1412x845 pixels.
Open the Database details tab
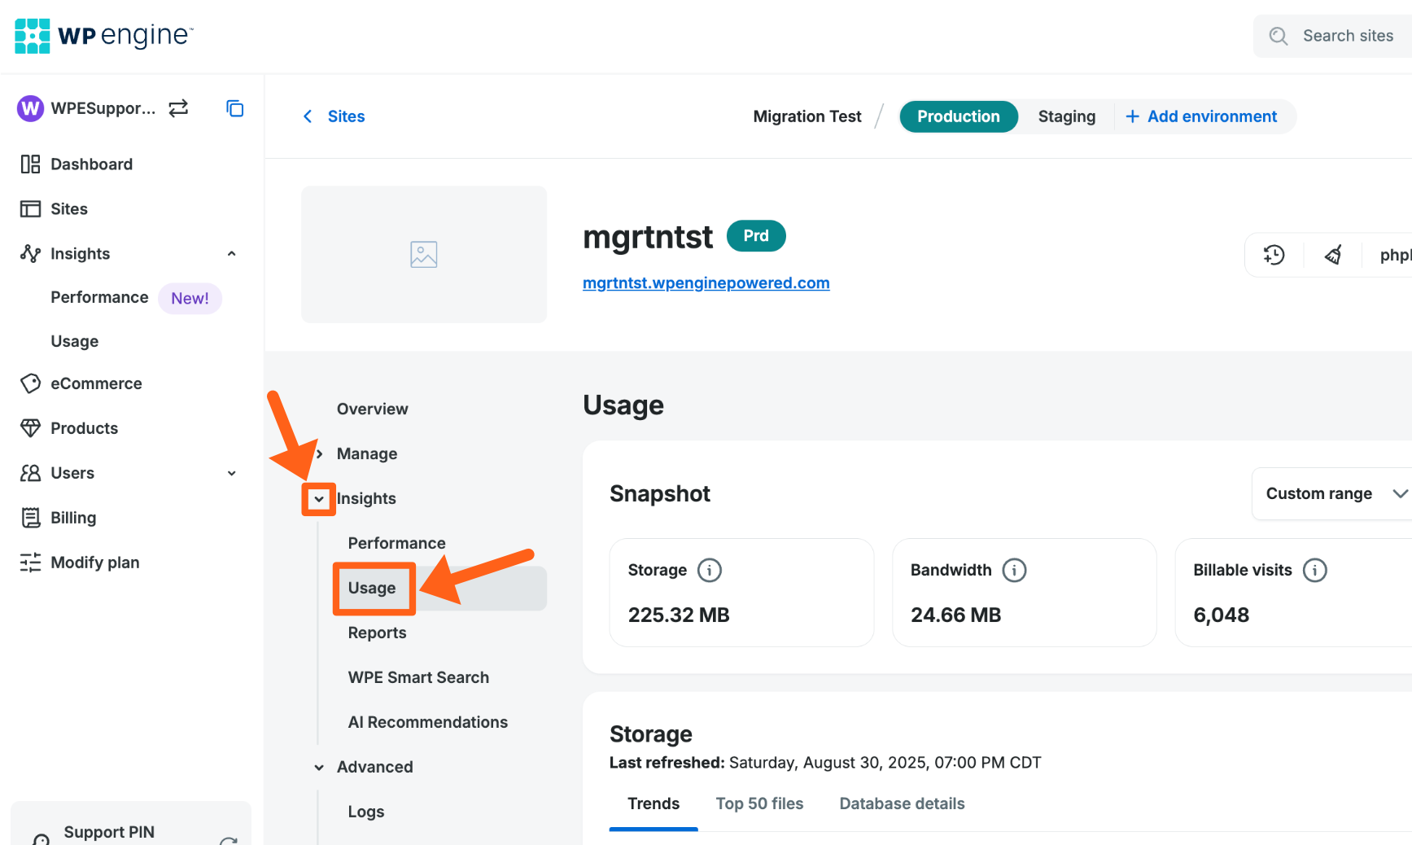pyautogui.click(x=902, y=803)
